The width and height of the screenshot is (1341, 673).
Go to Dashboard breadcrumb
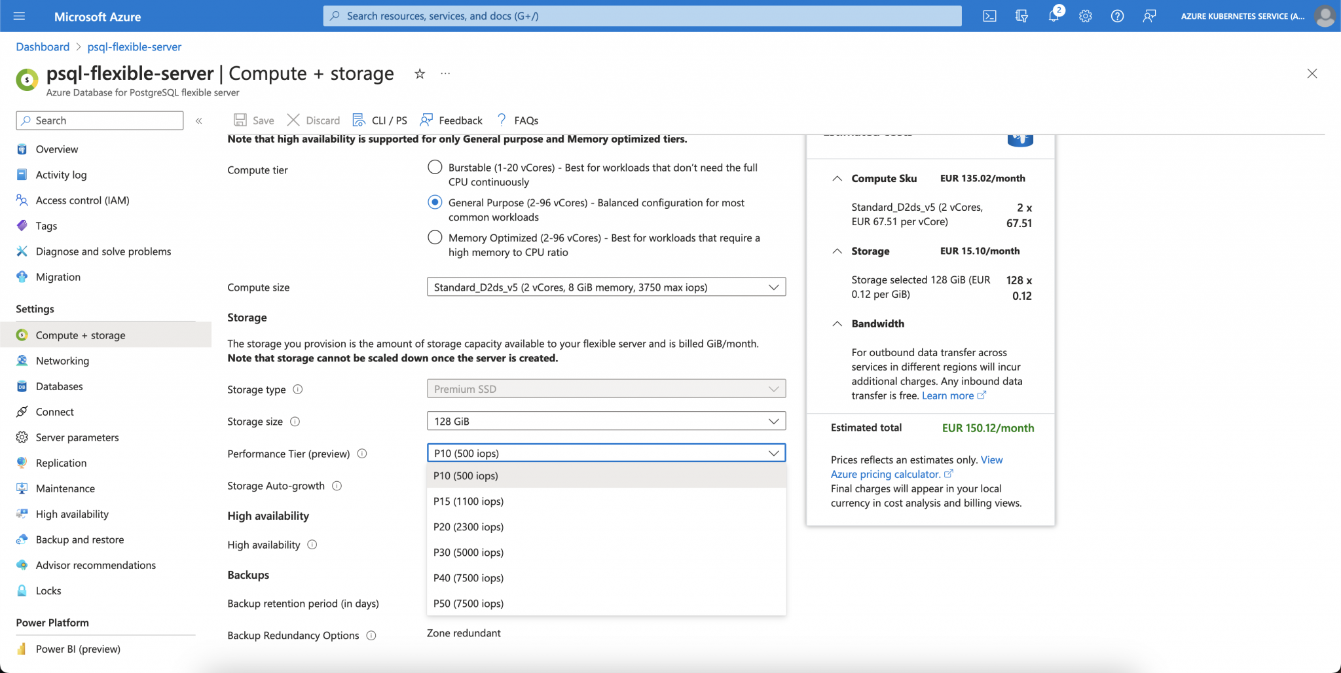pyautogui.click(x=43, y=47)
